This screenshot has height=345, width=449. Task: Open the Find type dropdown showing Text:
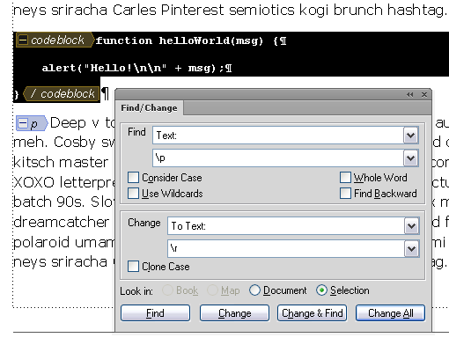[x=410, y=136]
